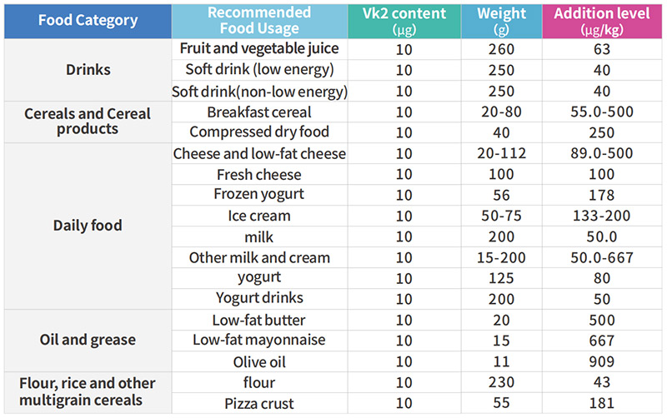Select the Weight column header

[x=501, y=21]
